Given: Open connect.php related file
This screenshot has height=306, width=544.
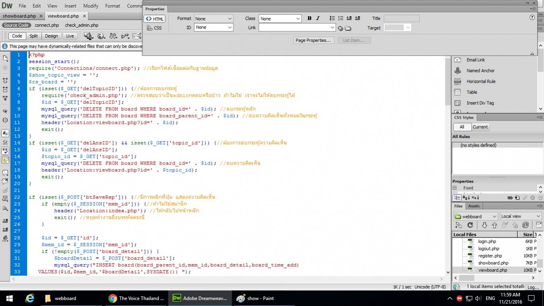Looking at the screenshot, I should coord(47,25).
